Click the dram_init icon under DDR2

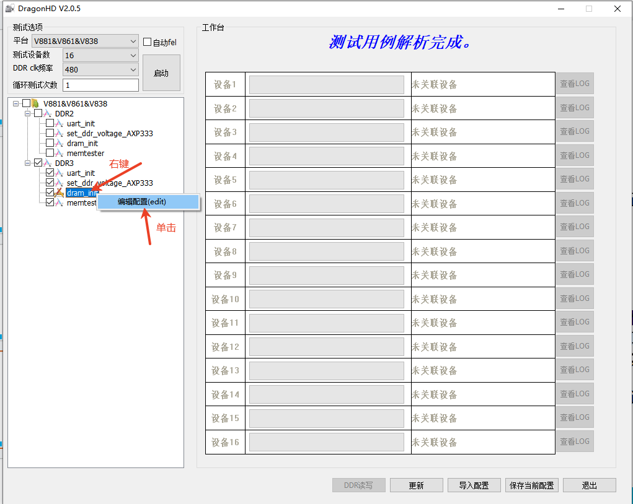(60, 144)
